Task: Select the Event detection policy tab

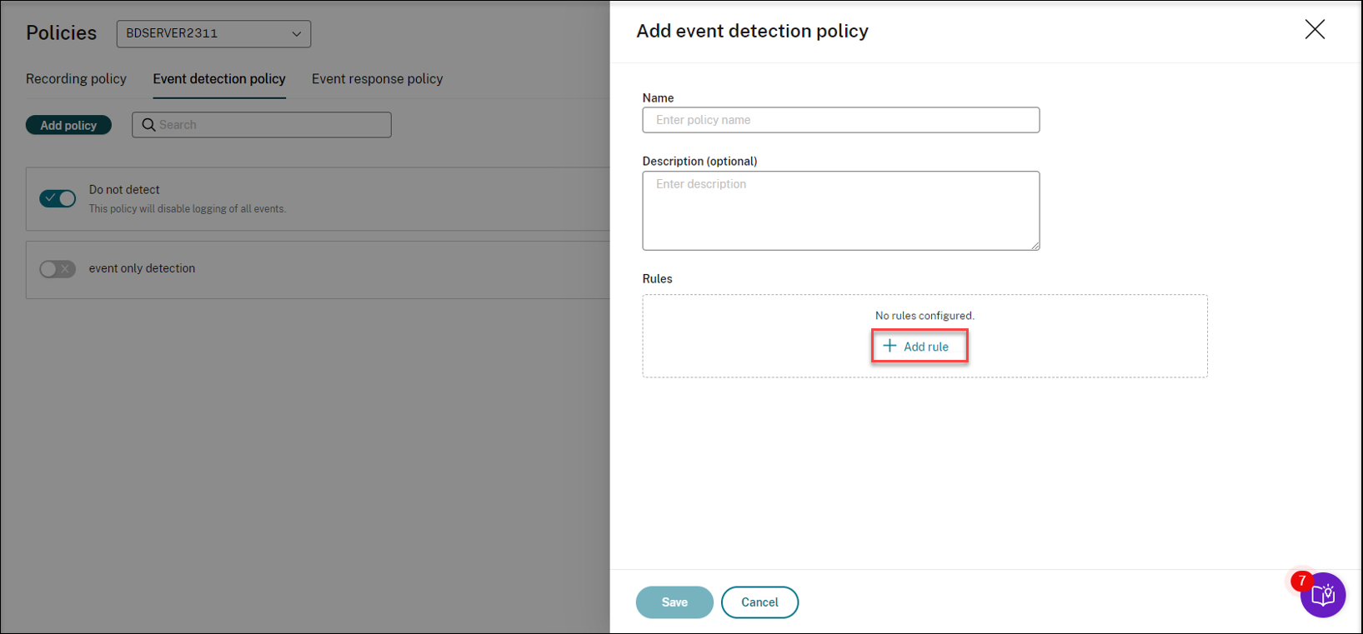Action: pos(219,79)
